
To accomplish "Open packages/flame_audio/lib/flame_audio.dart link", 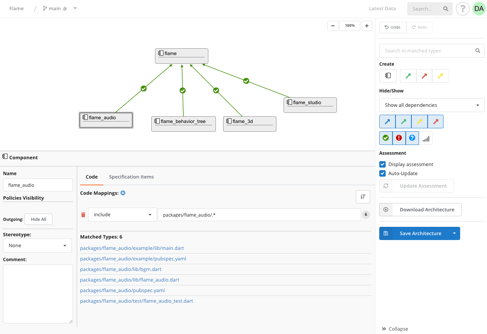I will 130,280.
